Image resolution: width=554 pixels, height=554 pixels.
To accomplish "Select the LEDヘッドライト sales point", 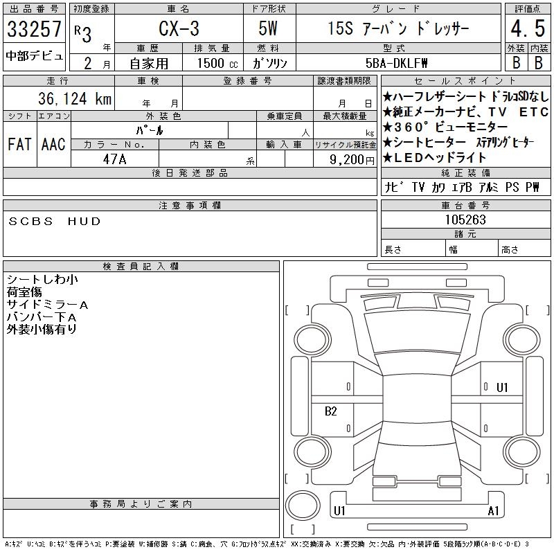I will pyautogui.click(x=435, y=158).
